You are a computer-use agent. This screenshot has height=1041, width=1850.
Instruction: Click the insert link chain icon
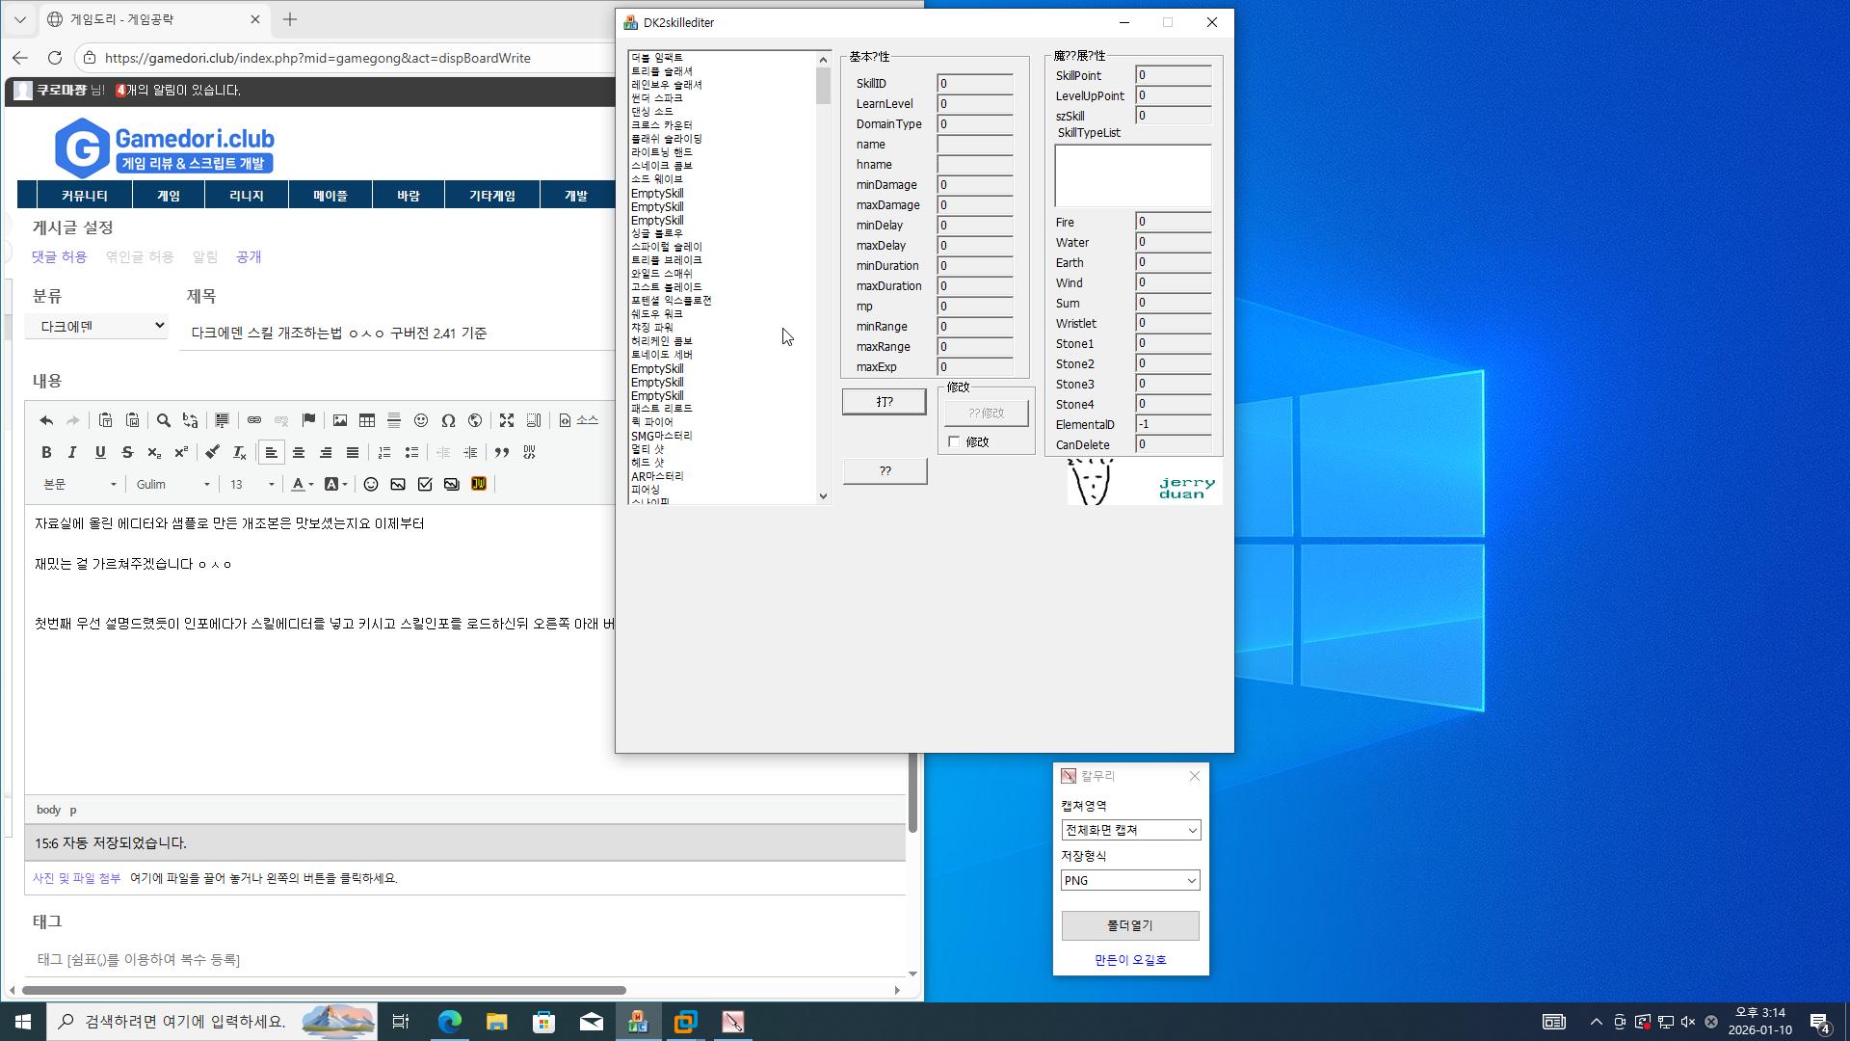254,420
